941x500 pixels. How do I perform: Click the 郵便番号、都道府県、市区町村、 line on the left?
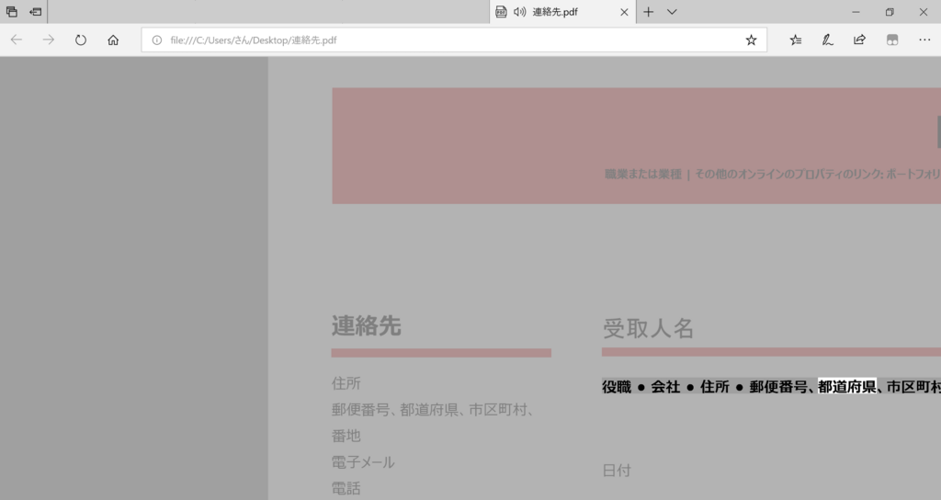coord(433,409)
